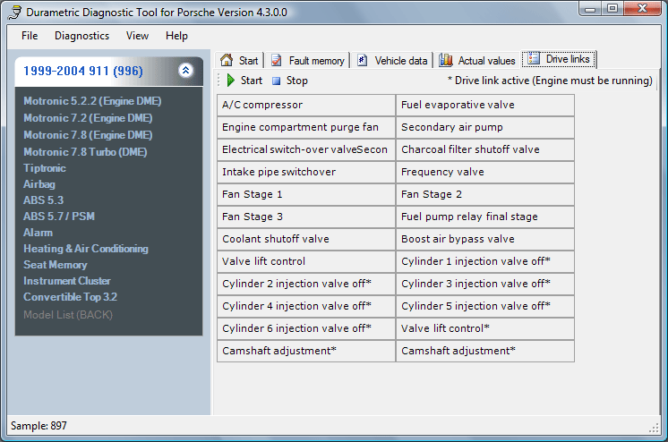Open the Seat Memory module
Viewport: 668px width, 442px height.
[x=55, y=265]
